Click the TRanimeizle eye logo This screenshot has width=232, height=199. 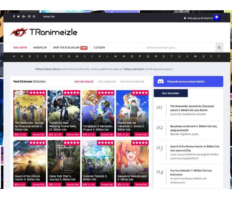[x=19, y=32]
